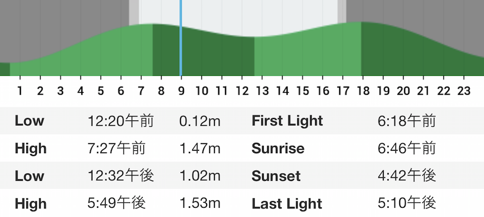484x217 pixels.
Task: Select the Last Light 5:10午後 time
Action: pyautogui.click(x=407, y=203)
